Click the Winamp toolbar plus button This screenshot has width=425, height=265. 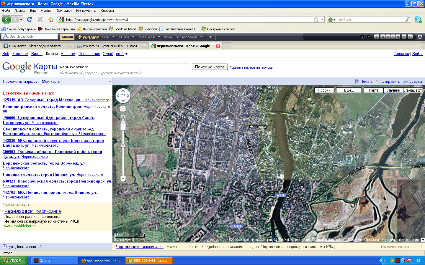(x=210, y=37)
